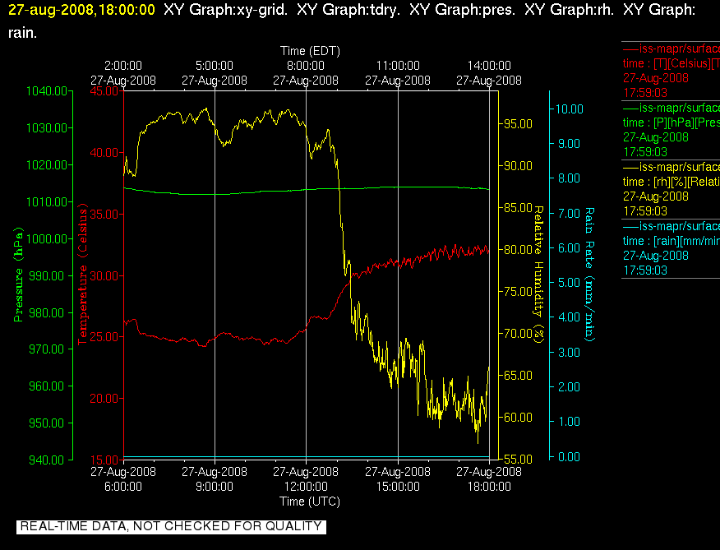Click 'XY Graph:pres.' in the title line
Image resolution: width=720 pixels, height=550 pixels.
tap(463, 10)
